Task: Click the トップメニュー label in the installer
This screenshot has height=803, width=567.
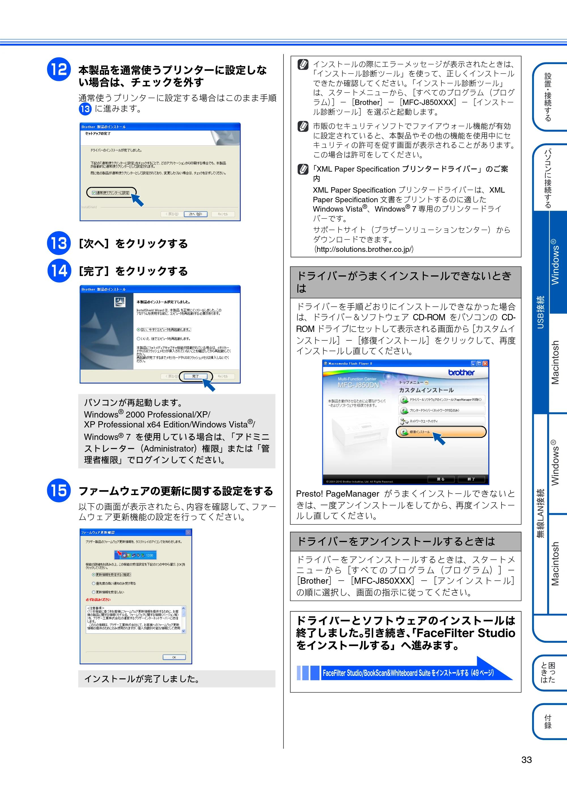Action: point(411,383)
